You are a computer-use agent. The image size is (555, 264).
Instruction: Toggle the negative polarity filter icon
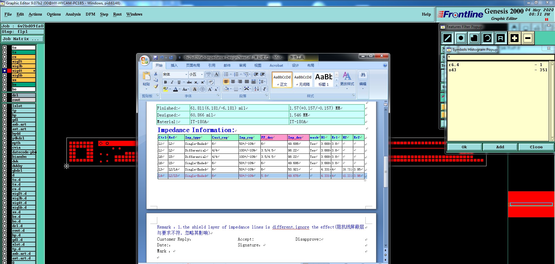point(528,38)
